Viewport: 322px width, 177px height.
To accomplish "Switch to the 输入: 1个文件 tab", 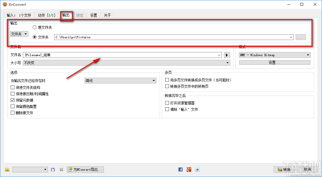I will (19, 15).
